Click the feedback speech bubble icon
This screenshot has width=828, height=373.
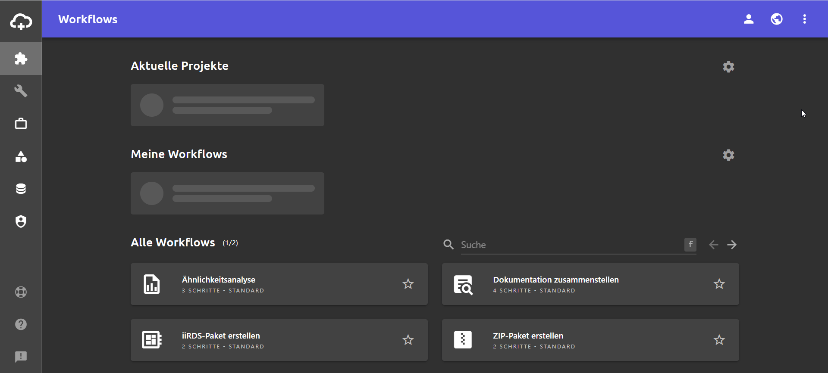point(21,357)
